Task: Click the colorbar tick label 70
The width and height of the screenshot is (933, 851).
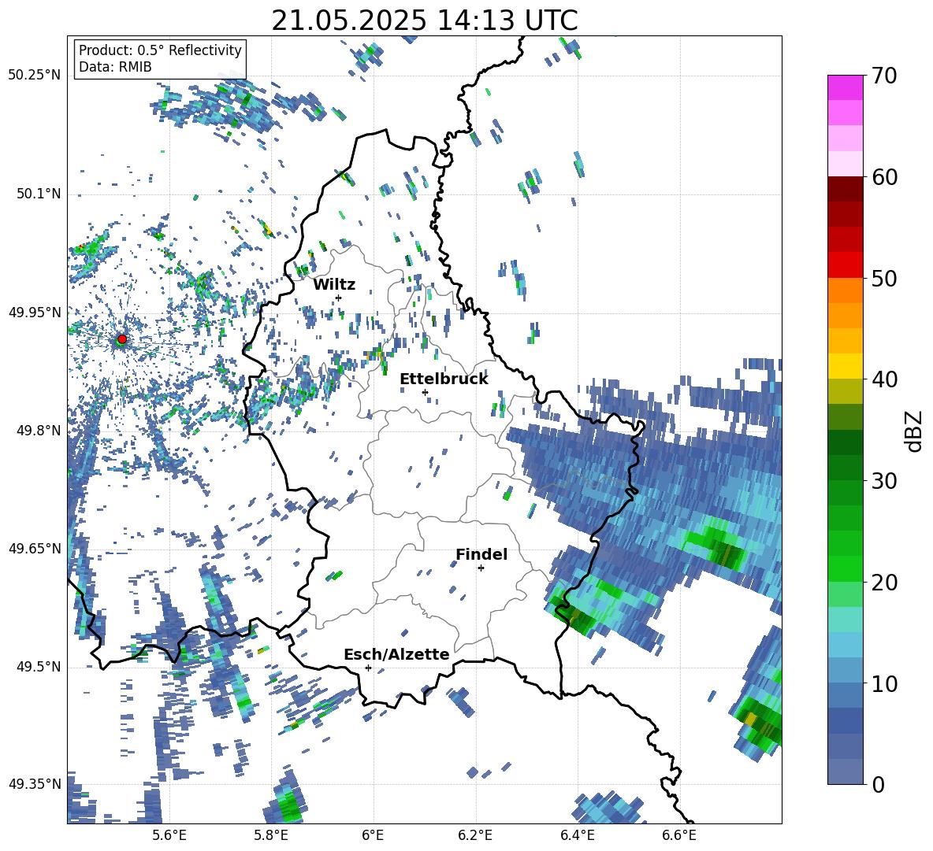Action: point(884,76)
